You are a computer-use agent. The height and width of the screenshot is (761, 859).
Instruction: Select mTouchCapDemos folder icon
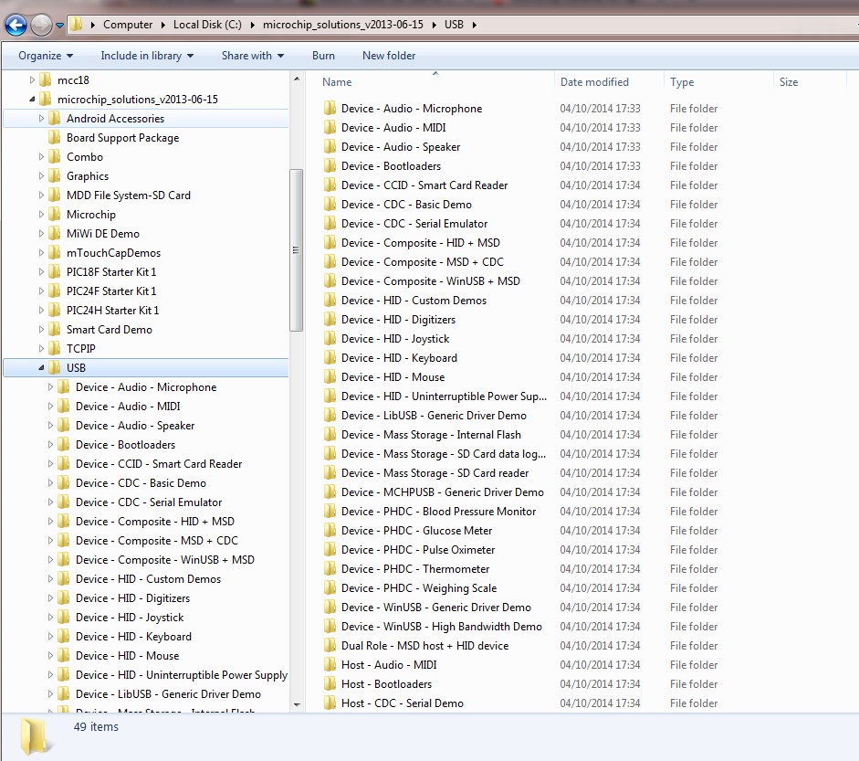(x=54, y=253)
